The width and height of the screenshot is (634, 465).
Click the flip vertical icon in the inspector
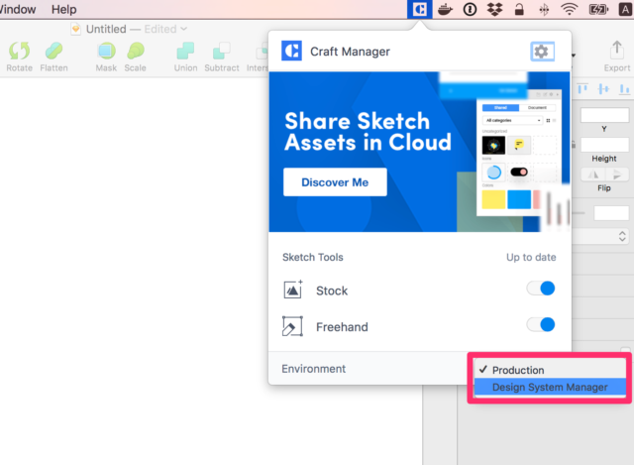click(616, 174)
